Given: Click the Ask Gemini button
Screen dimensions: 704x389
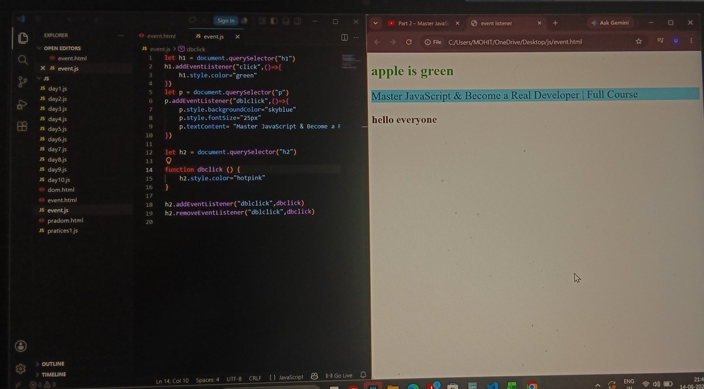Looking at the screenshot, I should point(610,23).
